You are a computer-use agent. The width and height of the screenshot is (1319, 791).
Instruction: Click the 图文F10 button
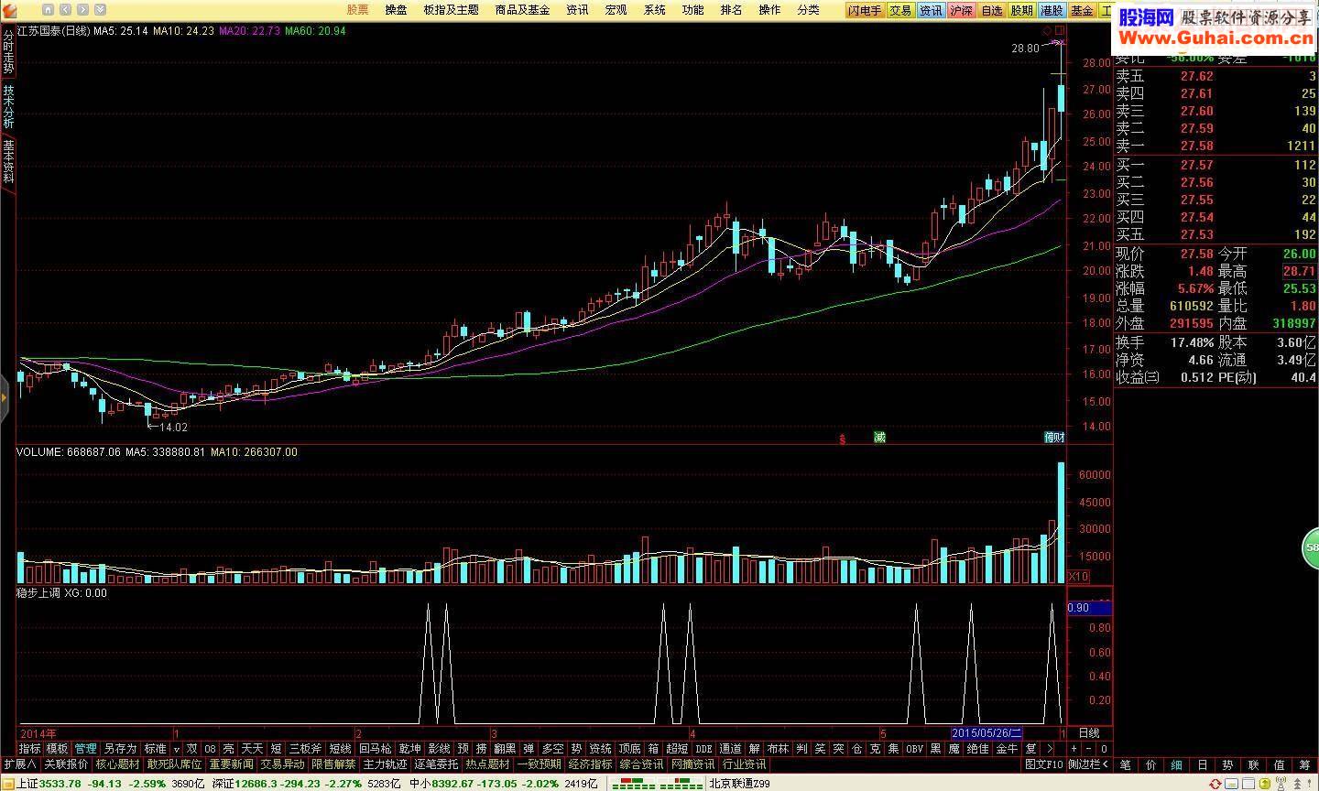pyautogui.click(x=1044, y=764)
